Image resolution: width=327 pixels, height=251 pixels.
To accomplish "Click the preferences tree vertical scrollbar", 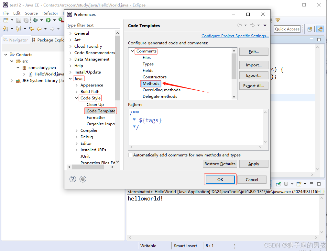I will pyautogui.click(x=118, y=68).
